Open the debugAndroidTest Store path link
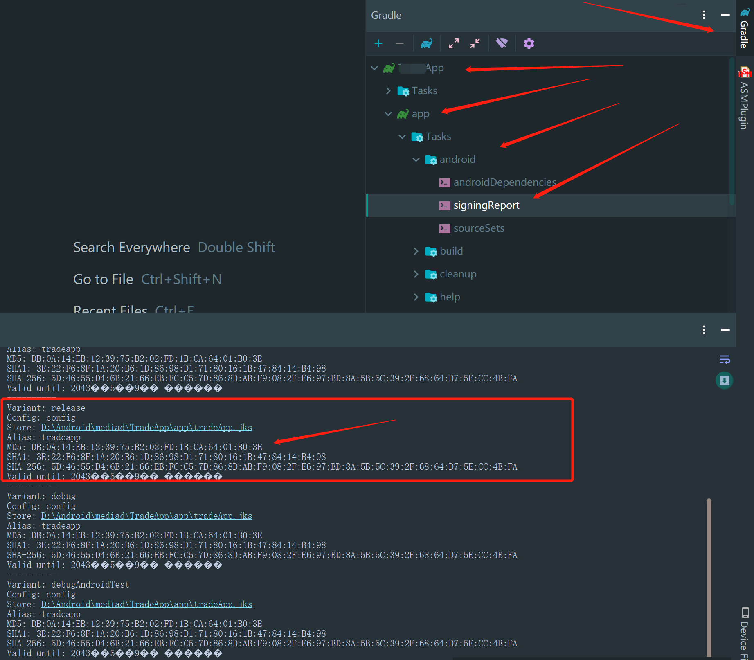The width and height of the screenshot is (754, 660). coord(147,604)
